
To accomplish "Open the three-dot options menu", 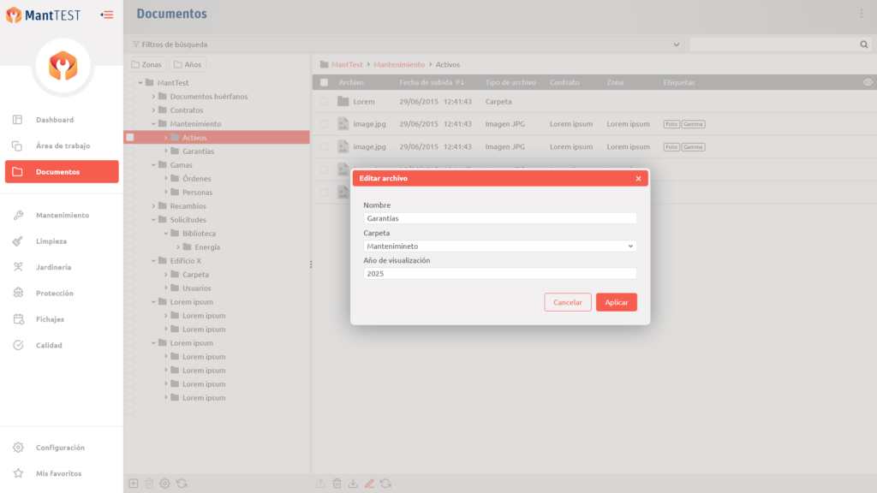I will (x=862, y=14).
